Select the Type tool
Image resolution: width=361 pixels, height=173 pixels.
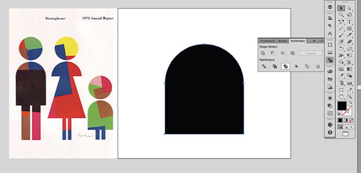pos(350,22)
